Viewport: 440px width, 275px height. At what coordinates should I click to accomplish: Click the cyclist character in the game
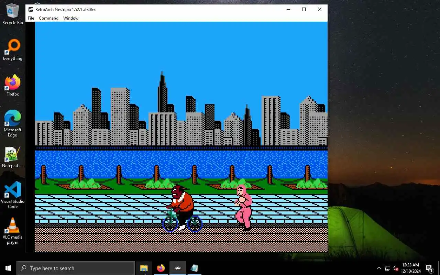click(x=182, y=208)
